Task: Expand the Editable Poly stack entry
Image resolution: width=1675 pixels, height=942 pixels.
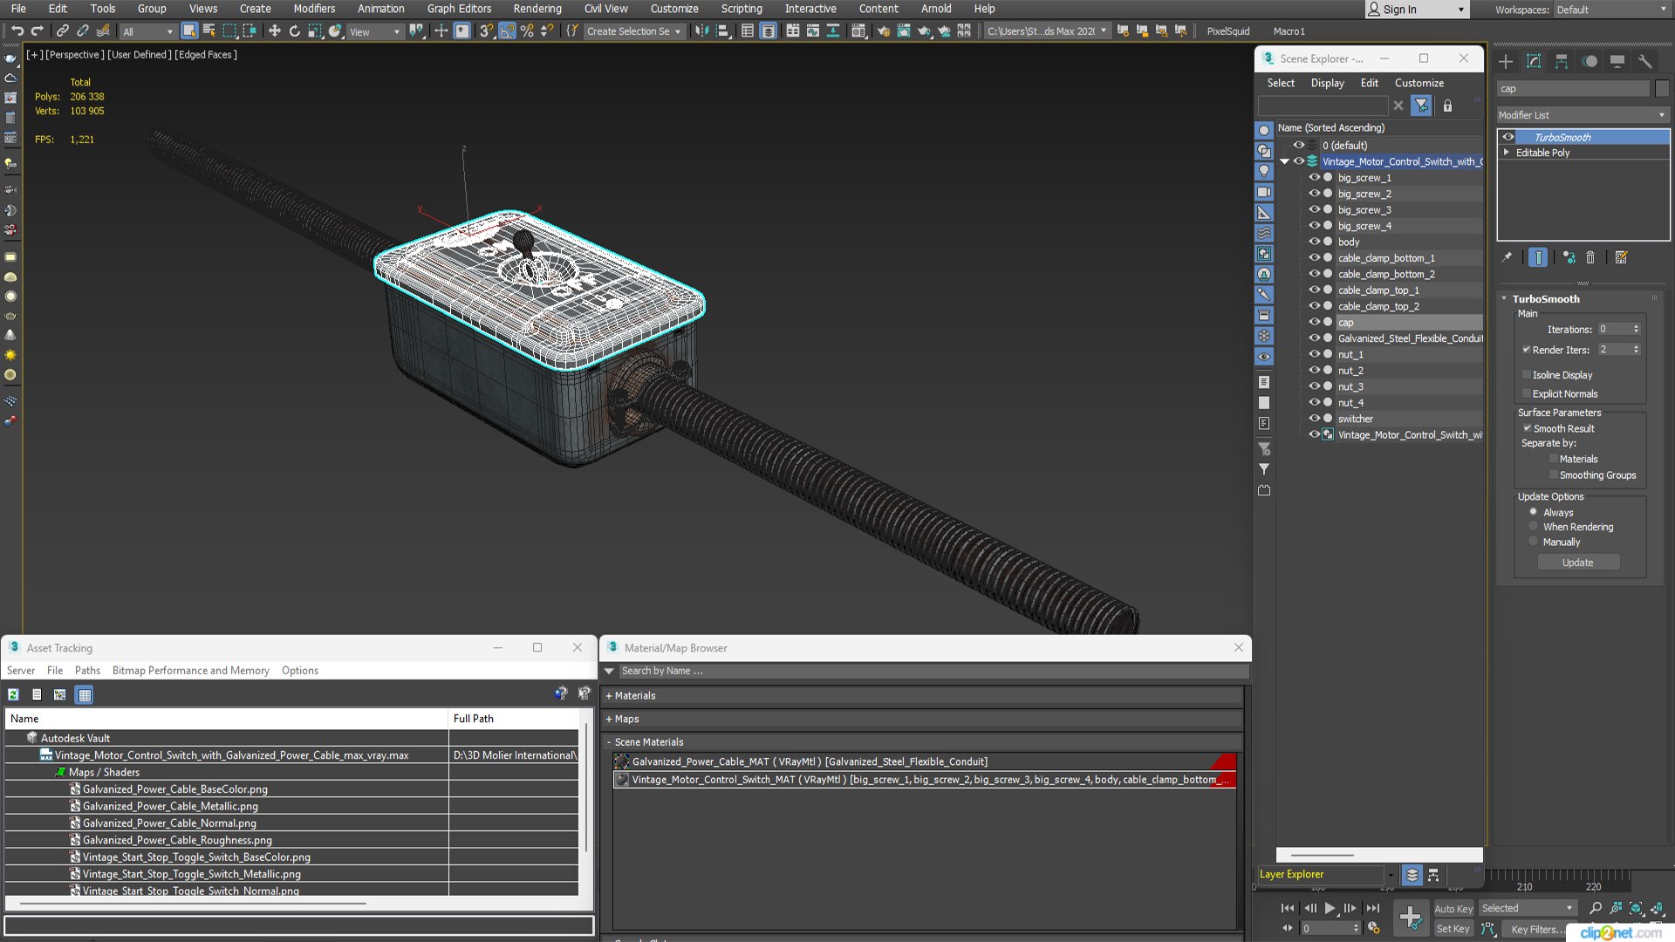Action: click(x=1507, y=152)
